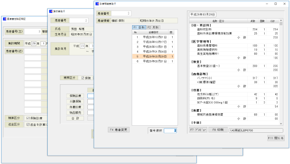Click the [投薬] section heading
This screenshot has width=290, height=164.
click(196, 90)
